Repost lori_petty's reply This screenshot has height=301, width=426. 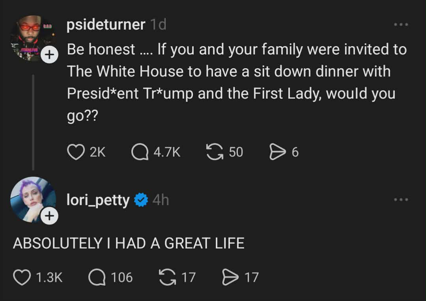pos(167,277)
